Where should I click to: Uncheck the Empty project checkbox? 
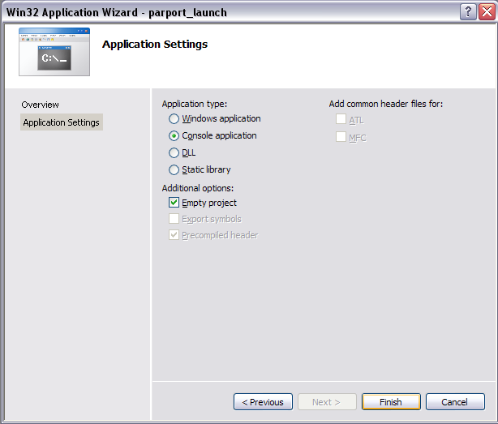(174, 203)
